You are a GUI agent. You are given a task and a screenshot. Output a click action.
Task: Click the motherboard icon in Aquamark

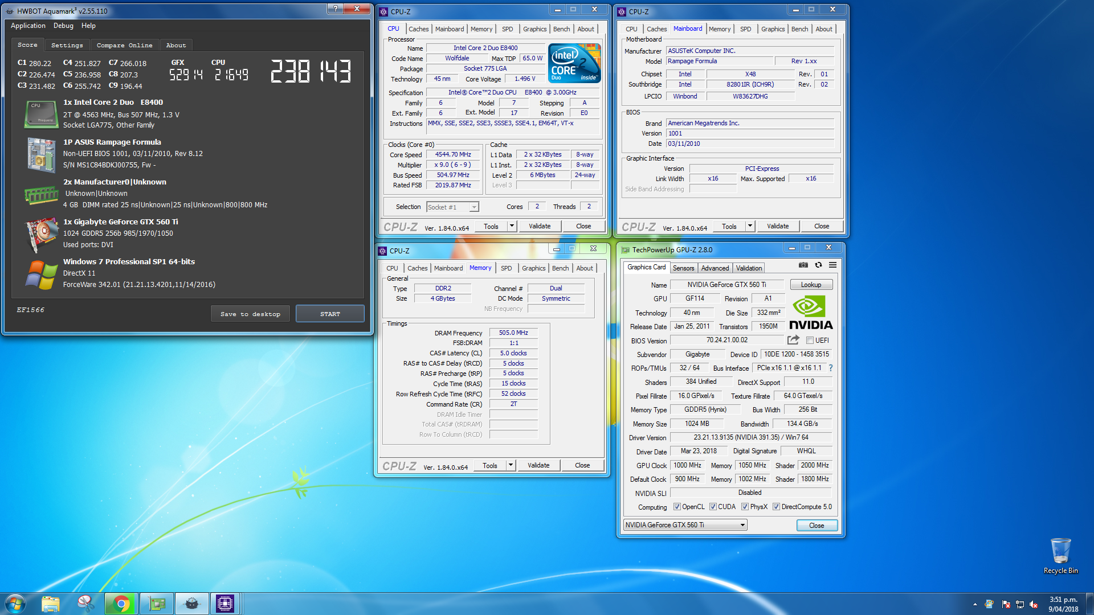pyautogui.click(x=41, y=154)
